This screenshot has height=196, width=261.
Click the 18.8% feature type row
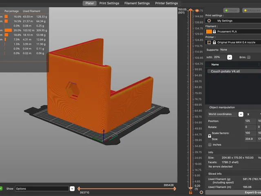24,35
